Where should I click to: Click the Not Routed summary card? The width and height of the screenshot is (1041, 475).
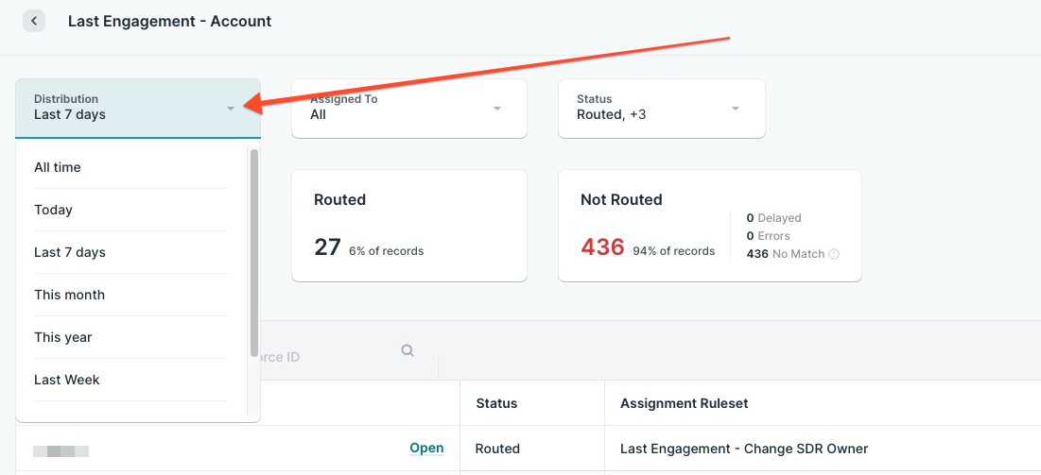pos(709,226)
